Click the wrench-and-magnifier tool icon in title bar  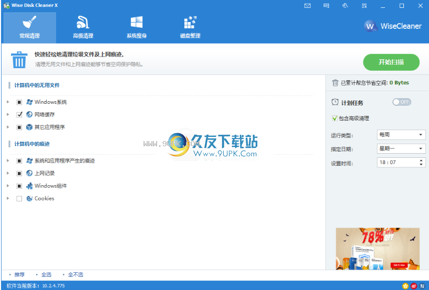(345, 6)
